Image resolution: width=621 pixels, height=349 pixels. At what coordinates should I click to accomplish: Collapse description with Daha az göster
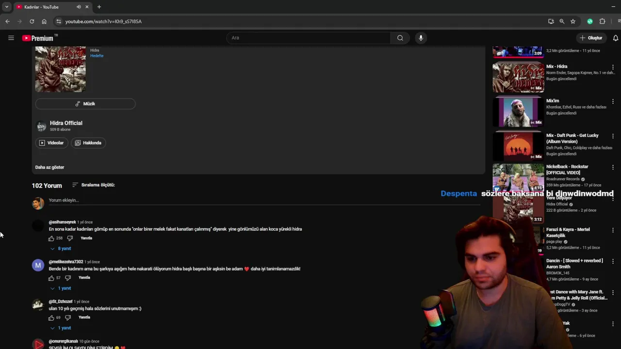point(49,167)
